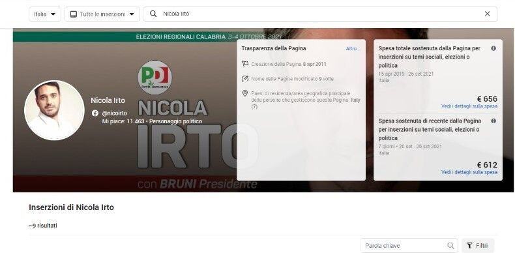Click the Trasparenza della Pagina heading
This screenshot has width=515, height=253.
click(274, 48)
